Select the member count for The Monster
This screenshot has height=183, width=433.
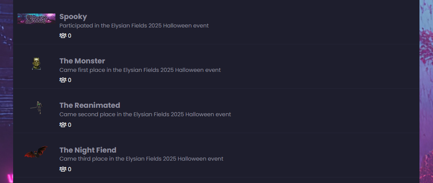pos(69,80)
